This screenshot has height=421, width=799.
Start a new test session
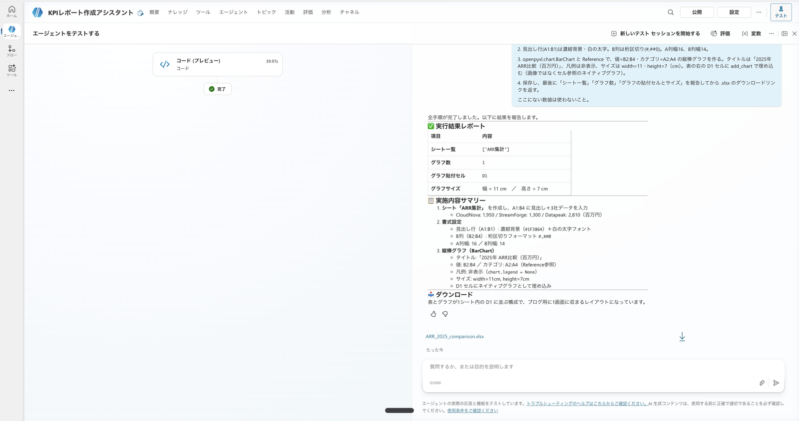655,33
